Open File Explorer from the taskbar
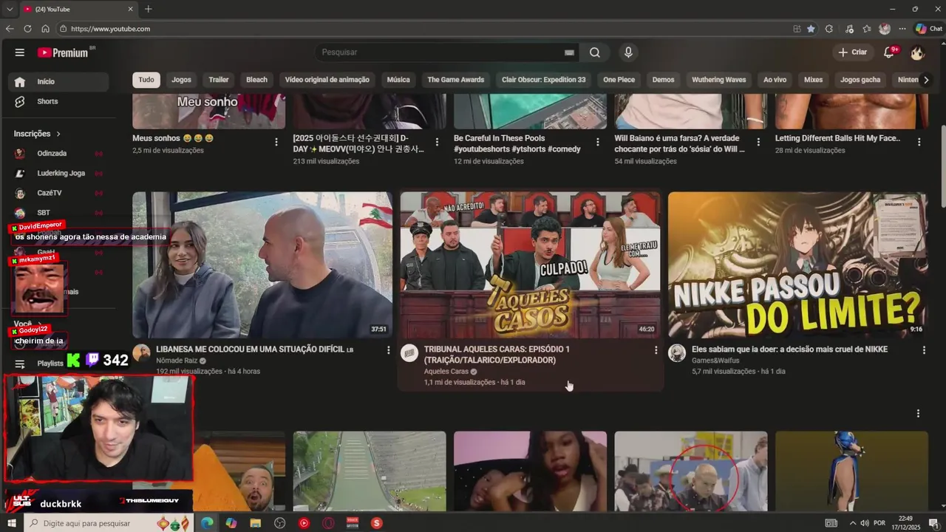The width and height of the screenshot is (946, 532). [255, 523]
